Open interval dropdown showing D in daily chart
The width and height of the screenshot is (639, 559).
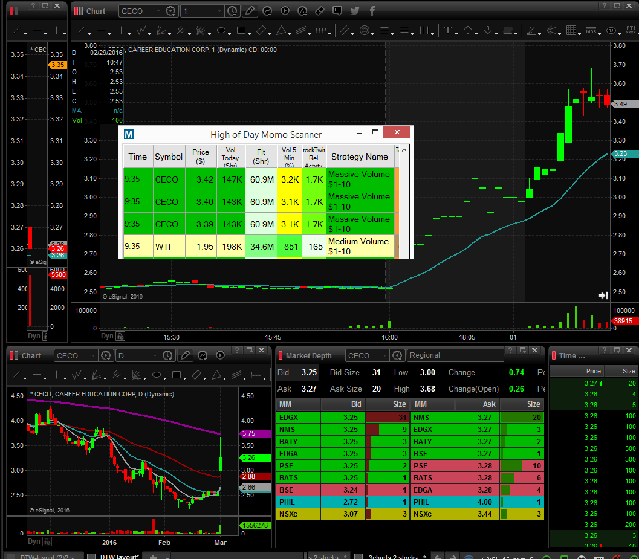coord(137,355)
